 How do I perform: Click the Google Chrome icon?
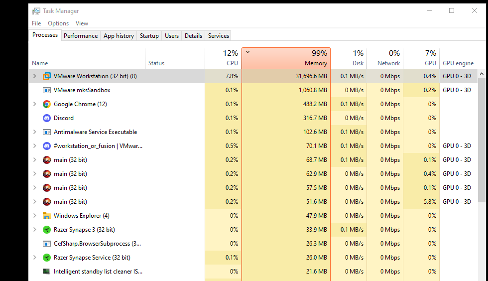(x=47, y=104)
